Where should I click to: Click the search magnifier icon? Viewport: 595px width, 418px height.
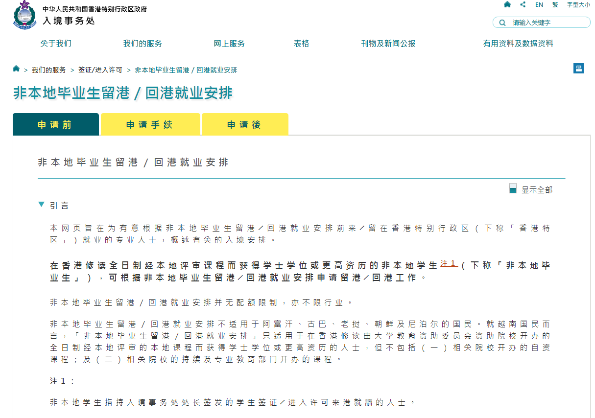pos(502,22)
